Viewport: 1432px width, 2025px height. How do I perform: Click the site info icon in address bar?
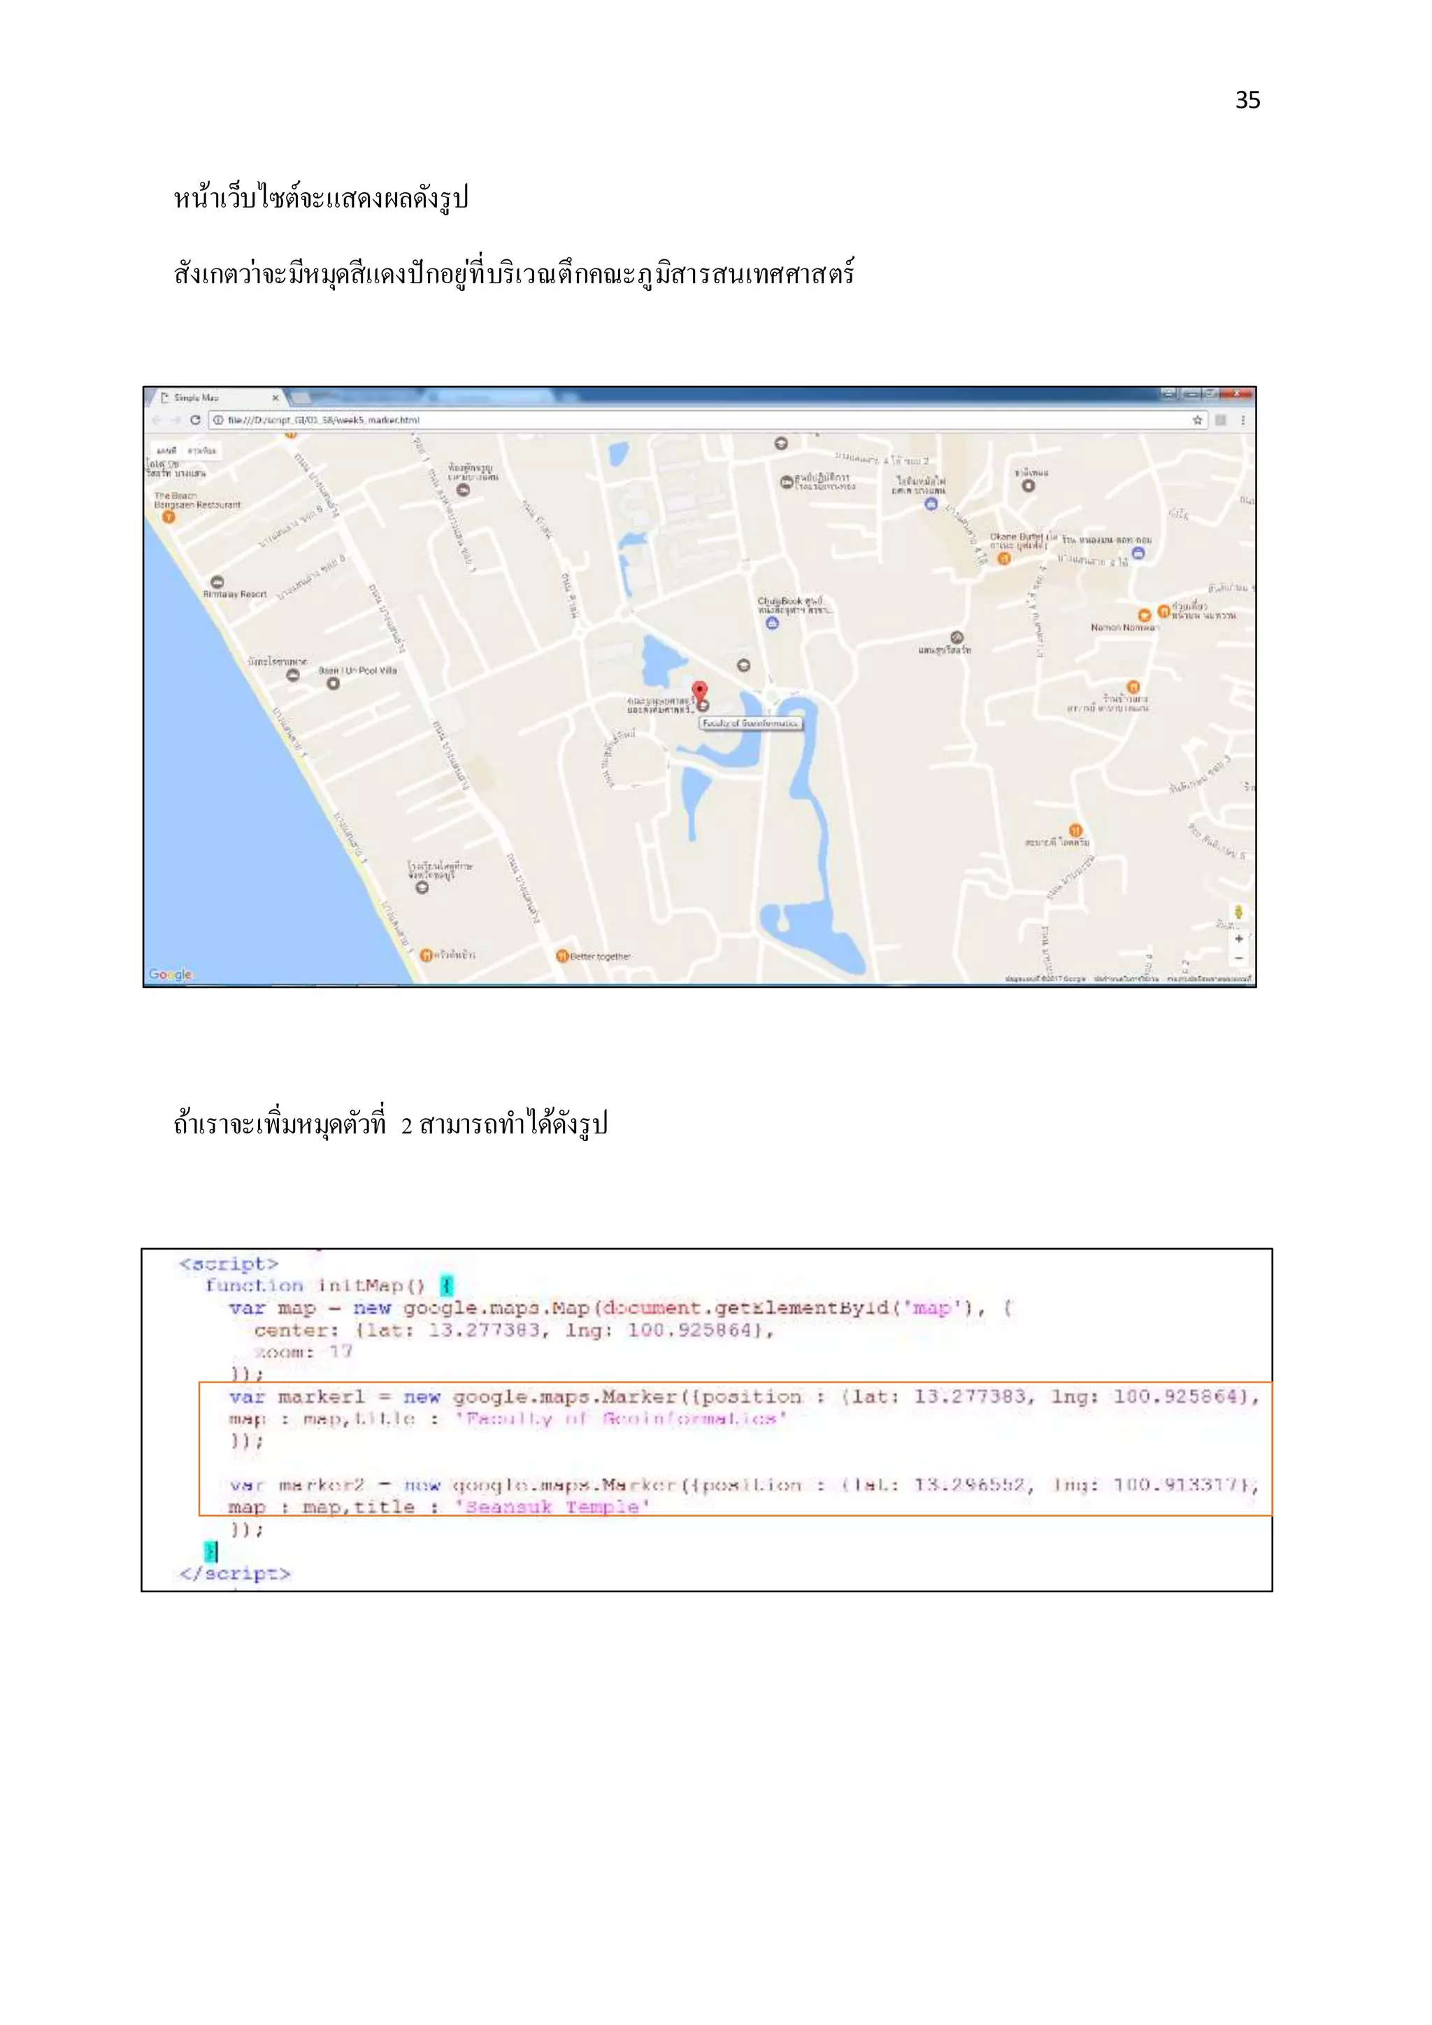click(217, 420)
